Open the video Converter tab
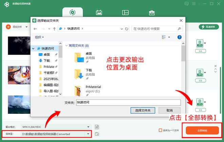 [x=72, y=12]
